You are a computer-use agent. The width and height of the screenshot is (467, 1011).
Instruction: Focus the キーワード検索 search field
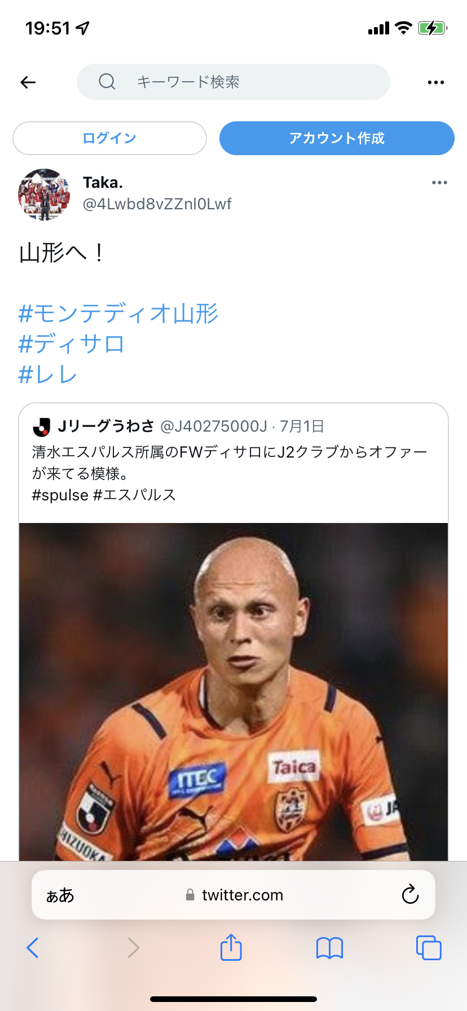[233, 82]
